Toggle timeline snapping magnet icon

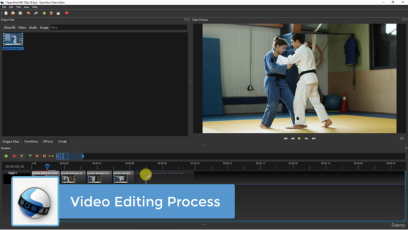tap(15, 156)
